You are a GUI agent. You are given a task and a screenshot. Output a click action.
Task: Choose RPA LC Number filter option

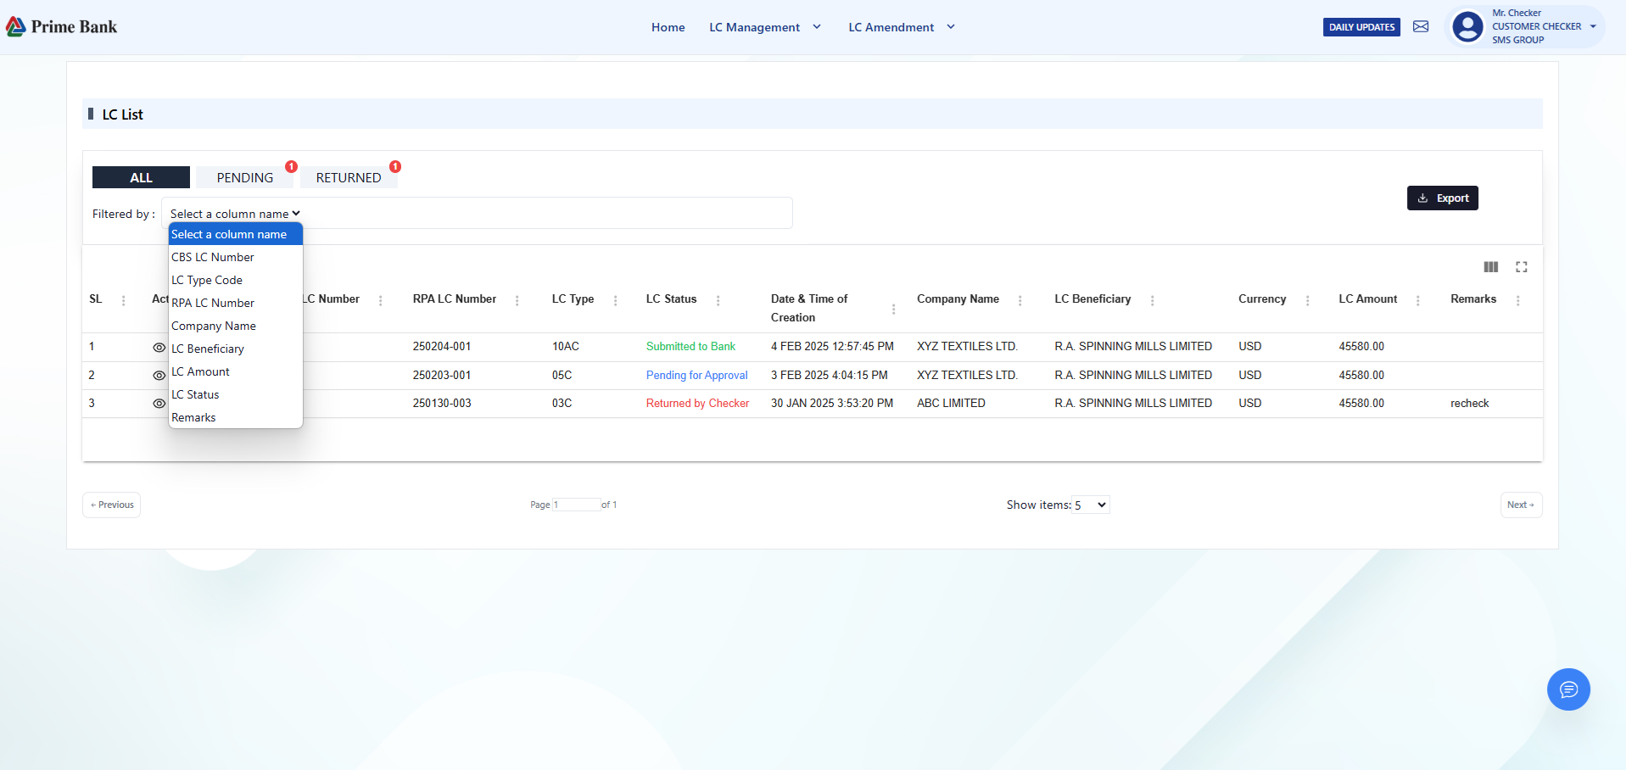236,303
